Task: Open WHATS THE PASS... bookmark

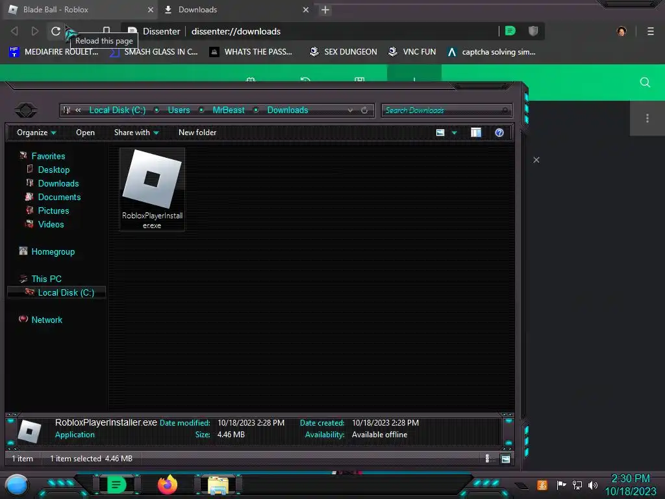Action: point(251,52)
